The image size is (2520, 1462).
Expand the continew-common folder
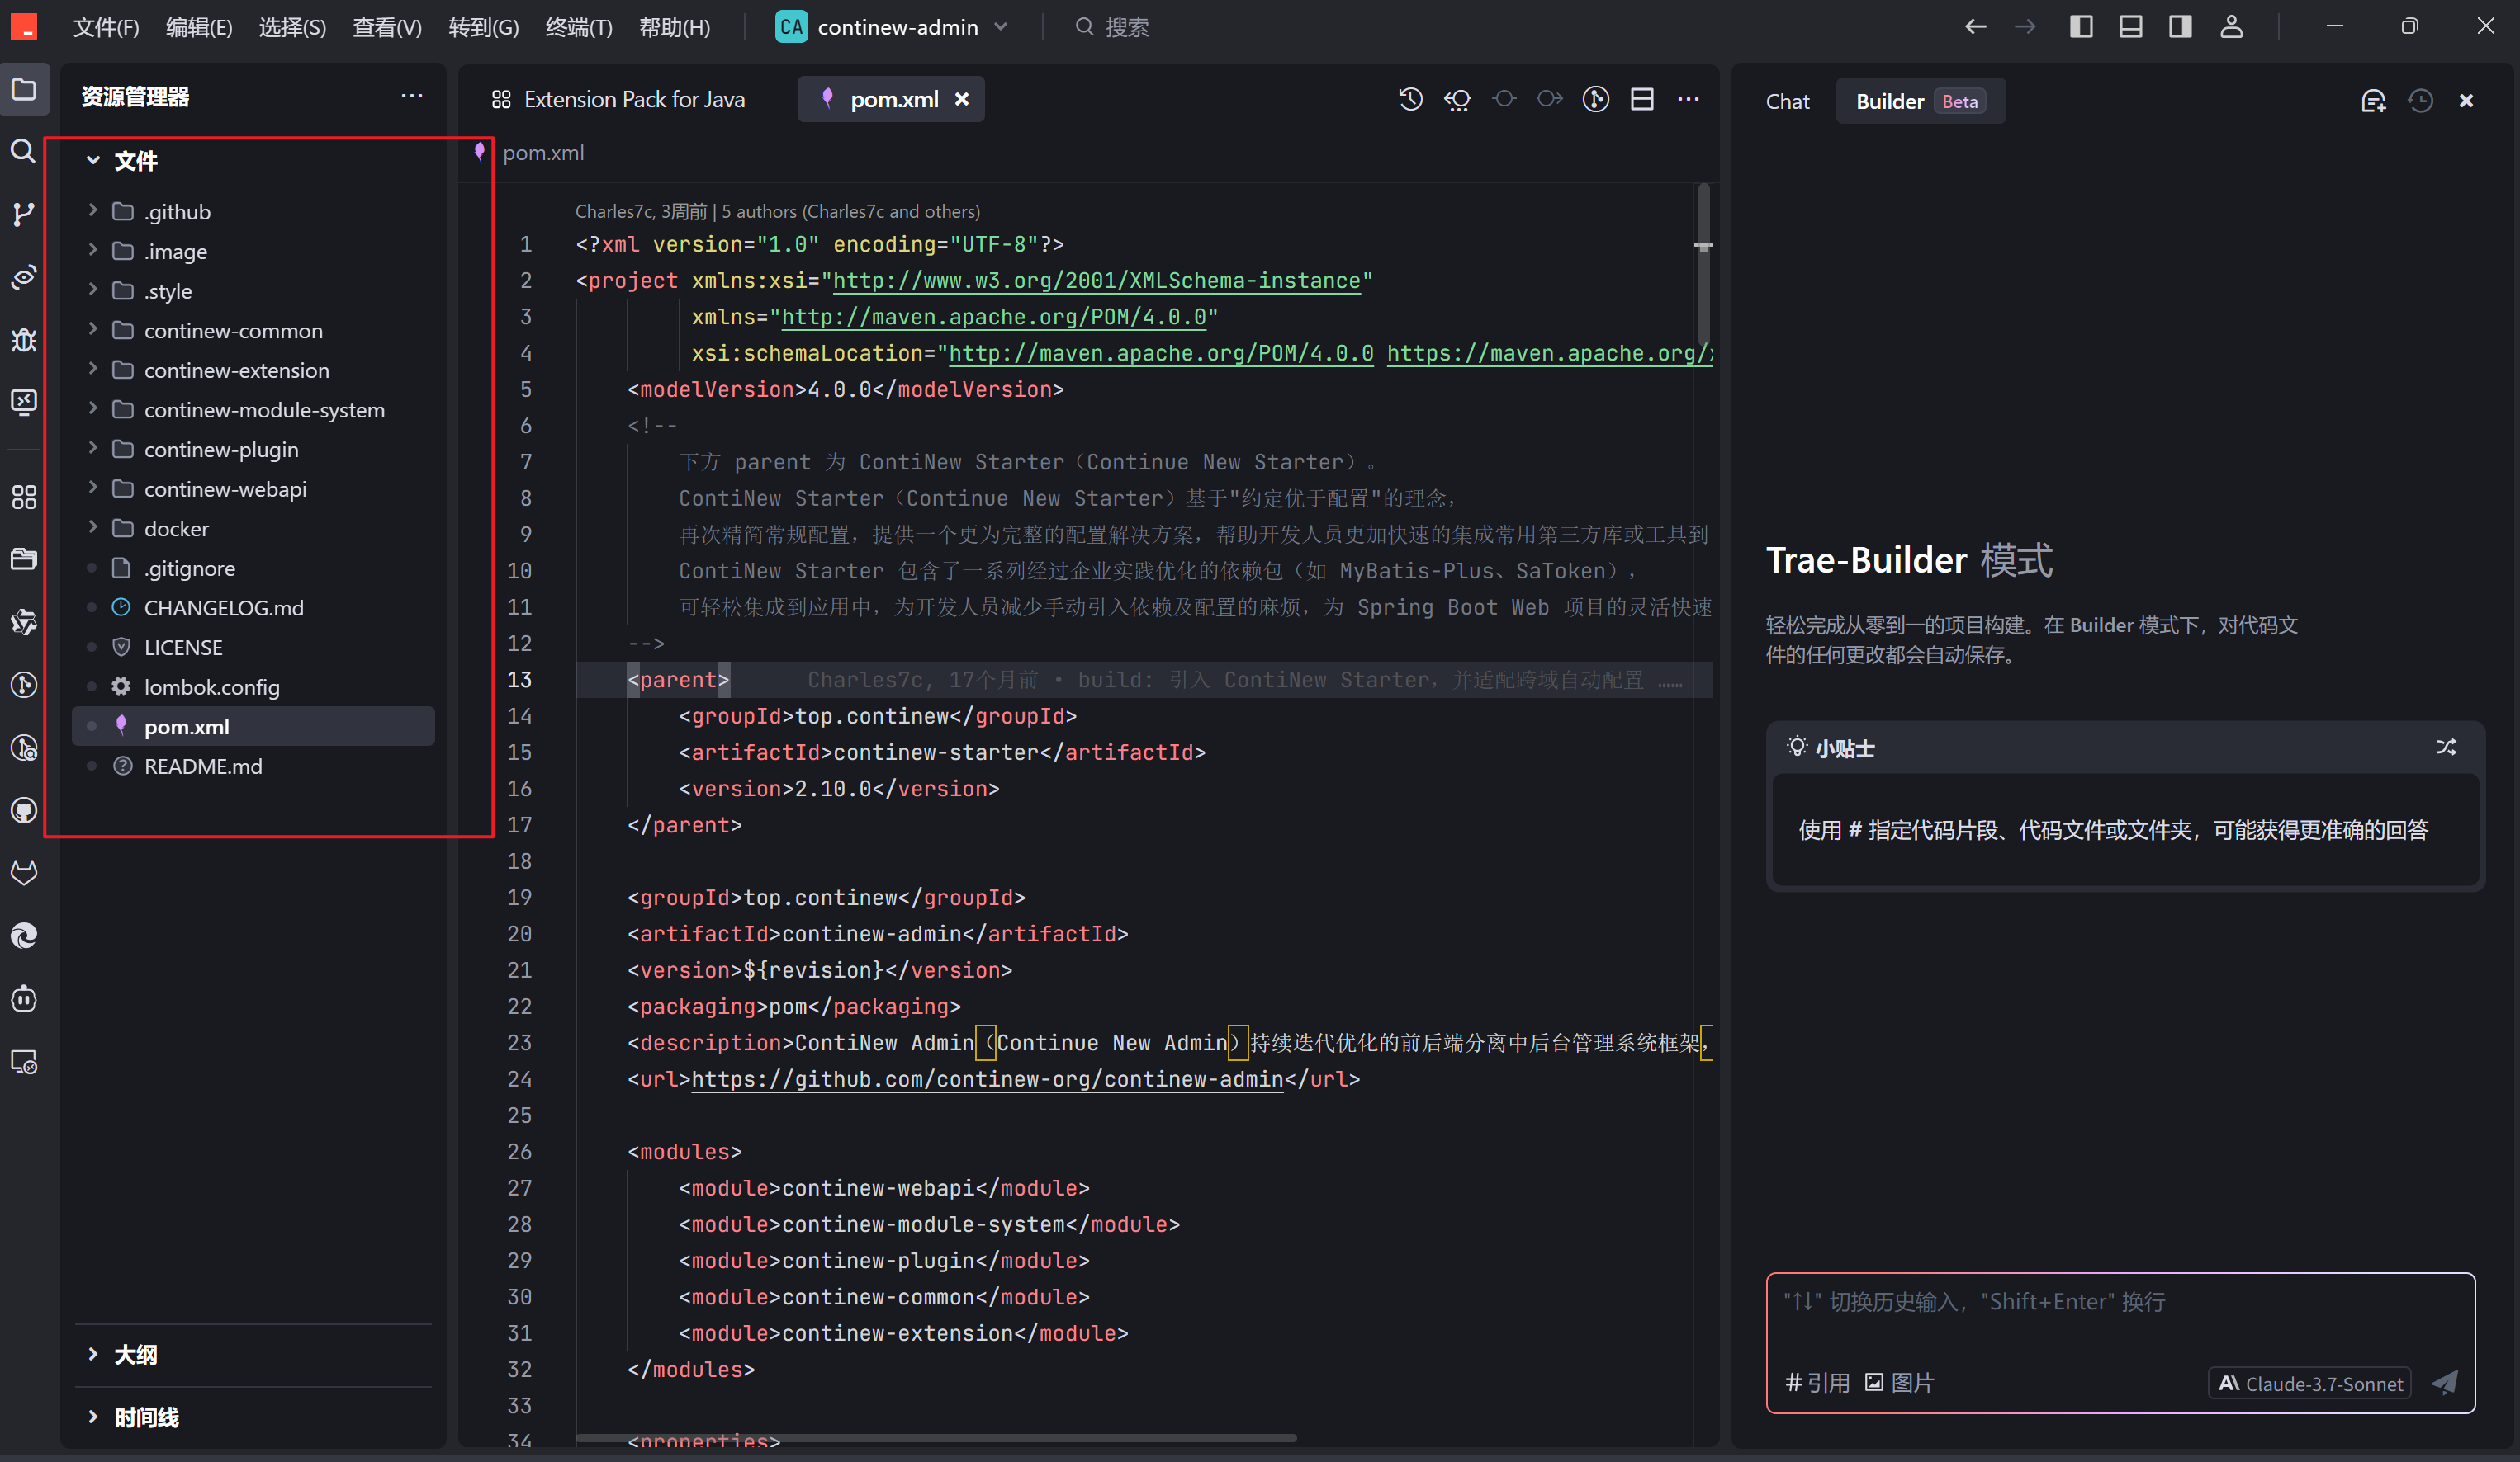pos(232,331)
